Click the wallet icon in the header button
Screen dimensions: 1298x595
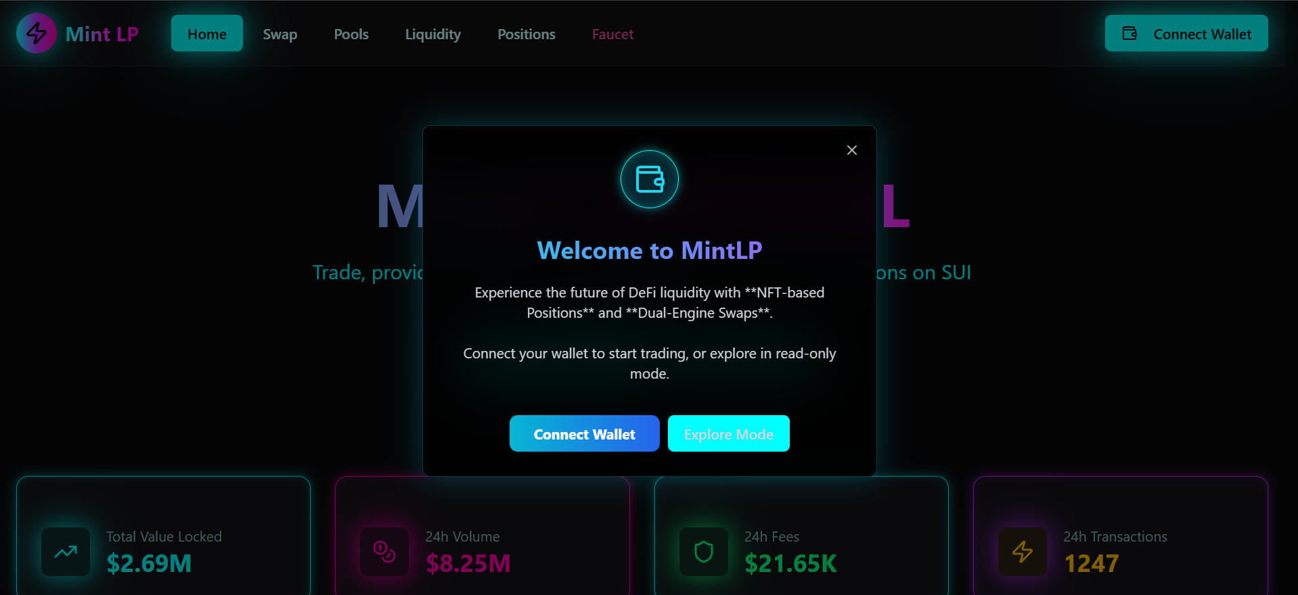[1129, 33]
